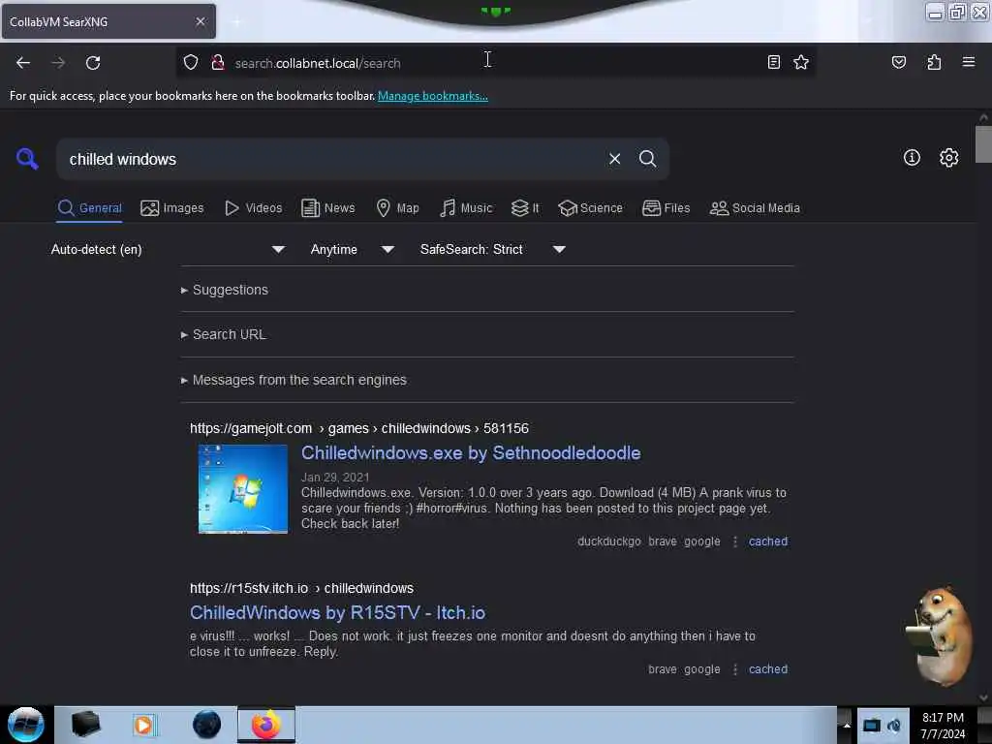Show hidden tray icons arrow
Image resolution: width=992 pixels, height=744 pixels.
point(847,725)
